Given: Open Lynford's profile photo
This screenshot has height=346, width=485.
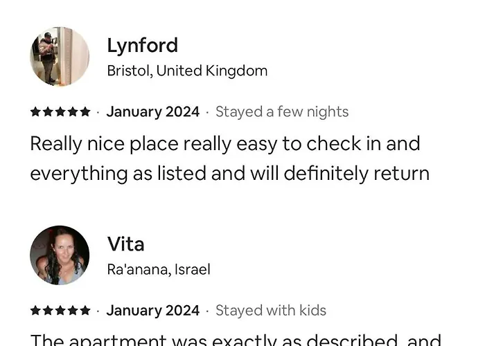Looking at the screenshot, I should (60, 57).
